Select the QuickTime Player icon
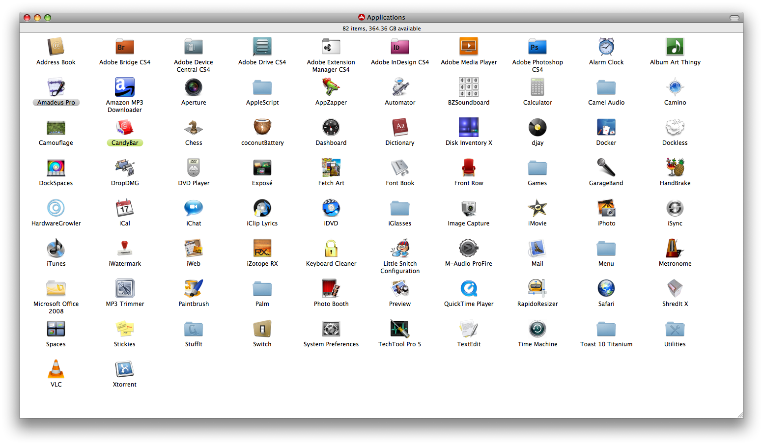This screenshot has height=445, width=763. pyautogui.click(x=469, y=288)
